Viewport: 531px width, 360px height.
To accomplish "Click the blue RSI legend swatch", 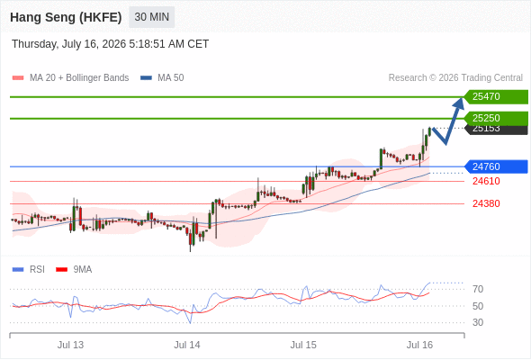I will click(18, 270).
